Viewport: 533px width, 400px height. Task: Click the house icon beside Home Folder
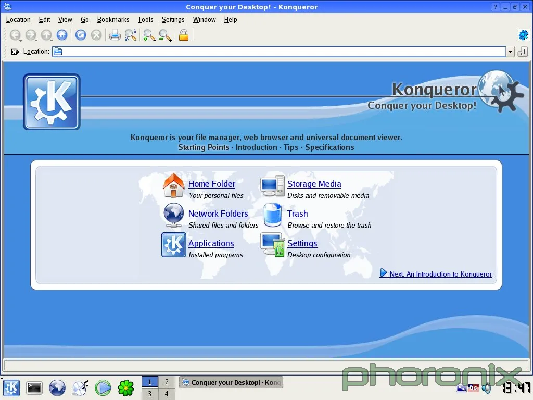pyautogui.click(x=173, y=185)
